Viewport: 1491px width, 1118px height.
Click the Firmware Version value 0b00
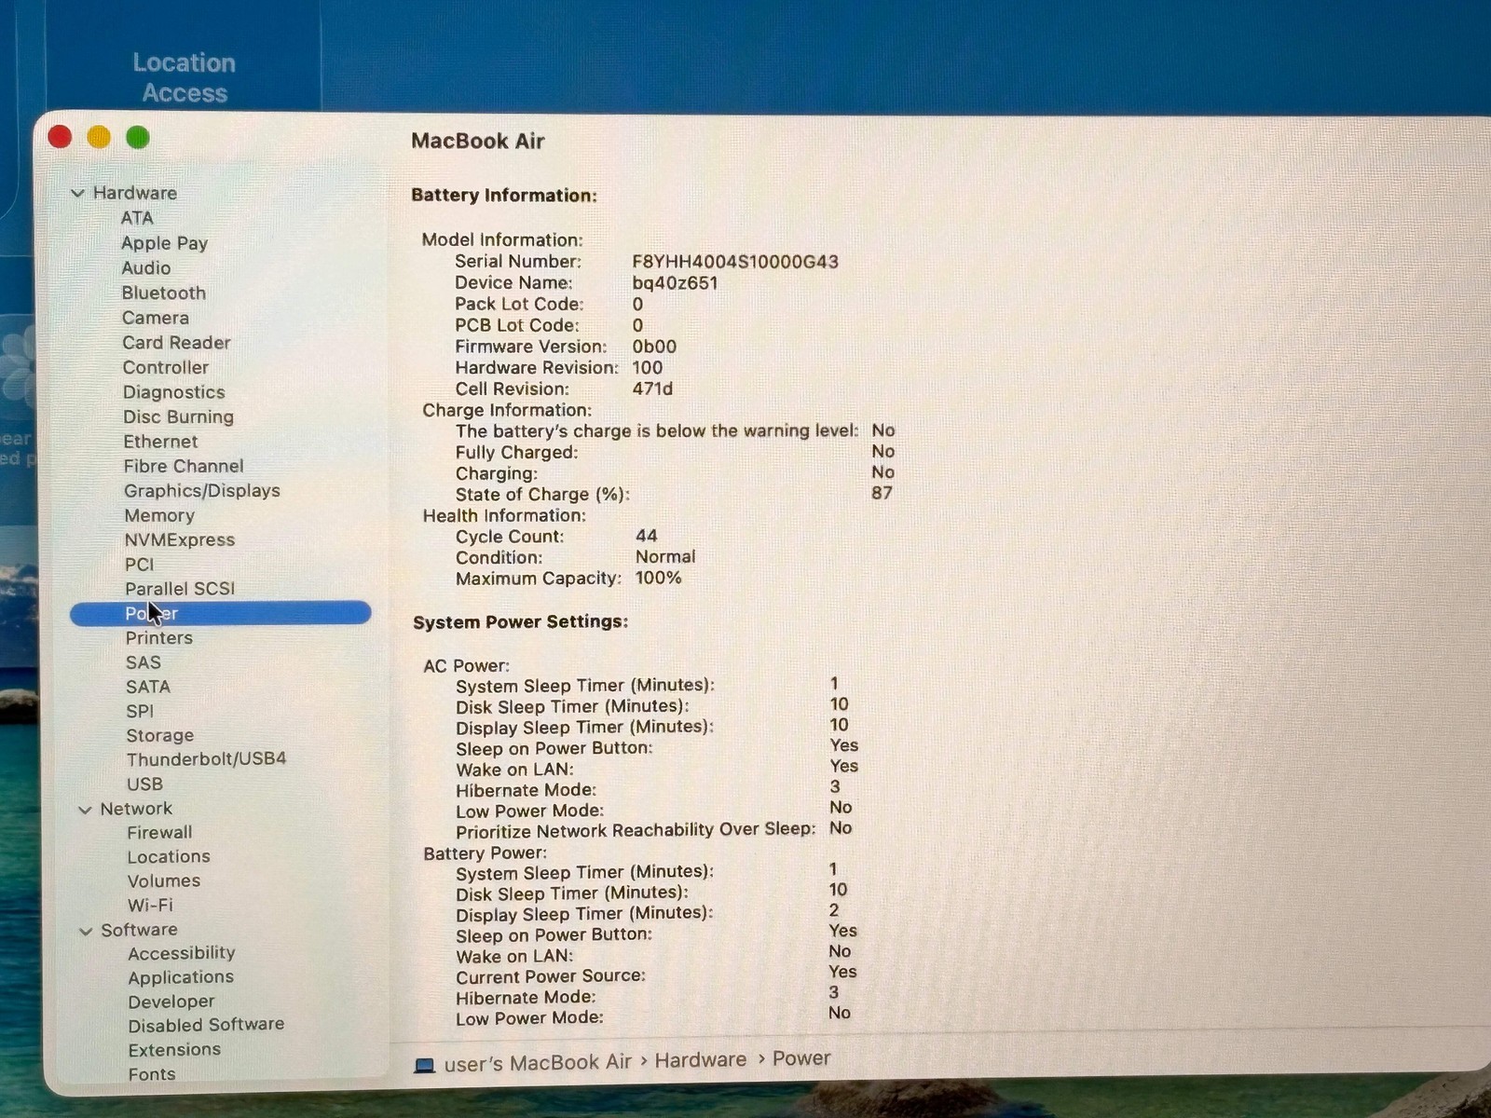[654, 347]
